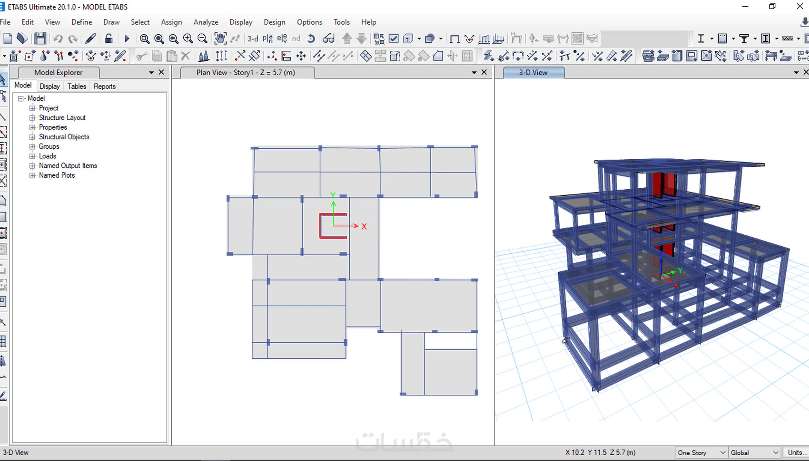The height and width of the screenshot is (461, 809).
Task: Click the Move Joints/Frames/Shells icon
Action: pyautogui.click(x=301, y=56)
